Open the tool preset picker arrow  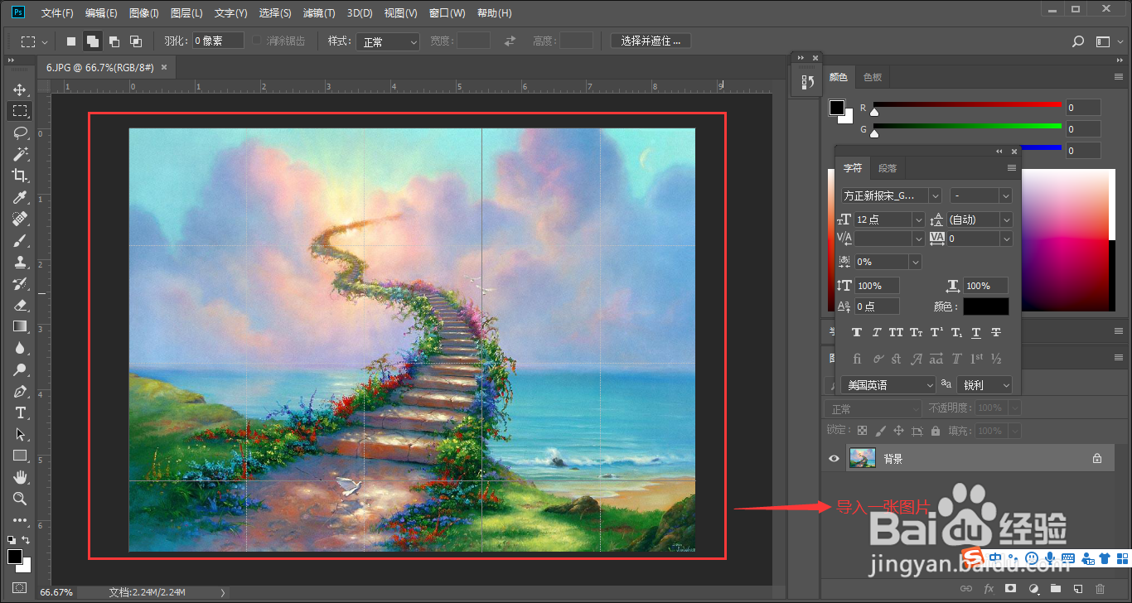tap(45, 41)
